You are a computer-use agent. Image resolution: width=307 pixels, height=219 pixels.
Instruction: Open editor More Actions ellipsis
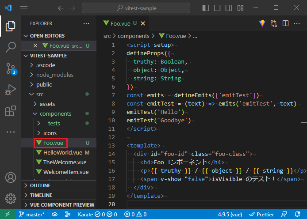pyautogui.click(x=297, y=23)
